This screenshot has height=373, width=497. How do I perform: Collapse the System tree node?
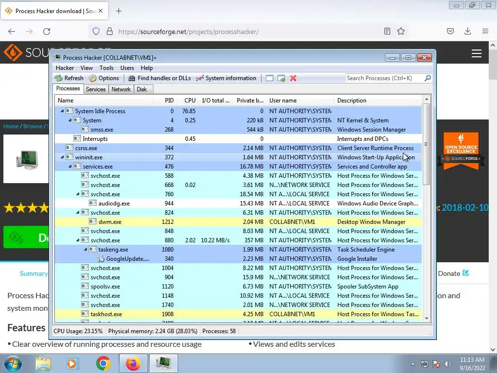(70, 120)
